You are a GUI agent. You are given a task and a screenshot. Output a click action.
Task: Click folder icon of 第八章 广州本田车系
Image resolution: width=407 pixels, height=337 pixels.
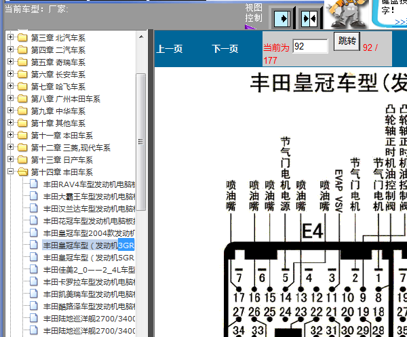(22, 98)
